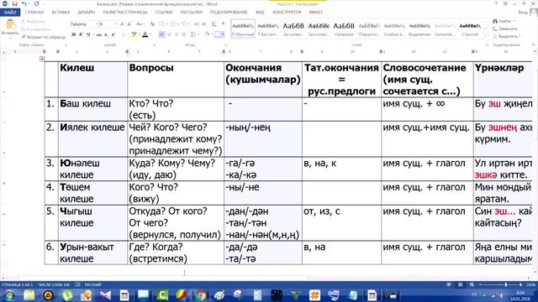Screen dimensions: 538x302
Task: Click the Windows Start button
Action: [x=8, y=295]
